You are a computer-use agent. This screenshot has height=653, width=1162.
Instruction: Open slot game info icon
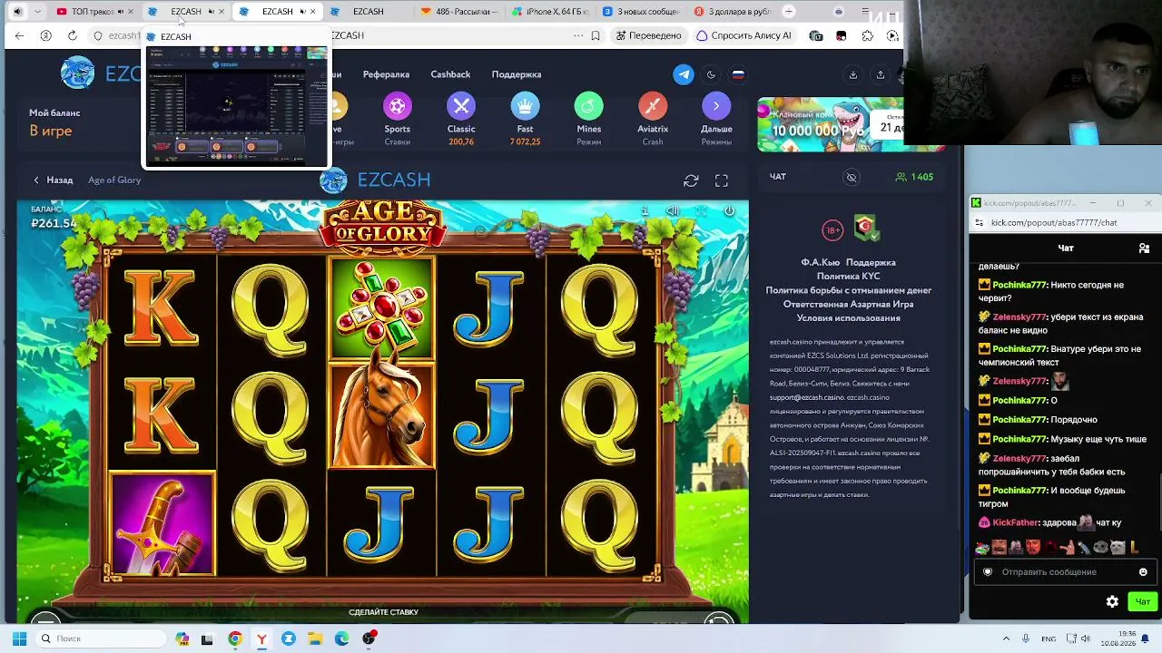pyautogui.click(x=645, y=210)
